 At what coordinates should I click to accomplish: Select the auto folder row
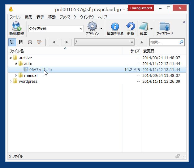tap(97, 64)
